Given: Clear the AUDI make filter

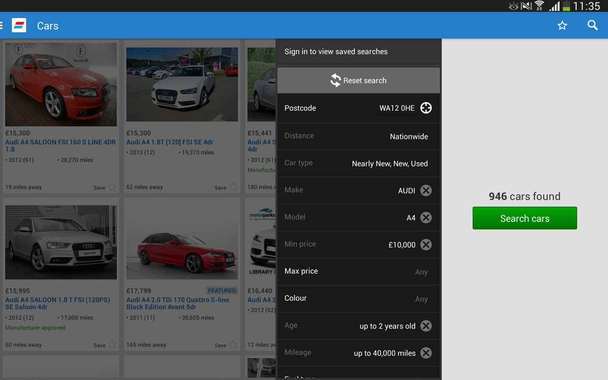Looking at the screenshot, I should (426, 190).
